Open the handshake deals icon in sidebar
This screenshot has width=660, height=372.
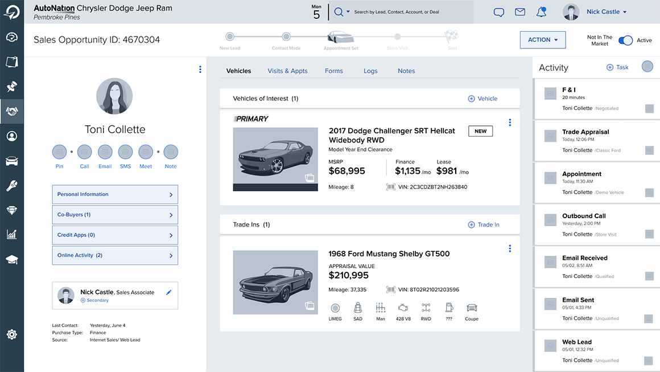[x=12, y=111]
